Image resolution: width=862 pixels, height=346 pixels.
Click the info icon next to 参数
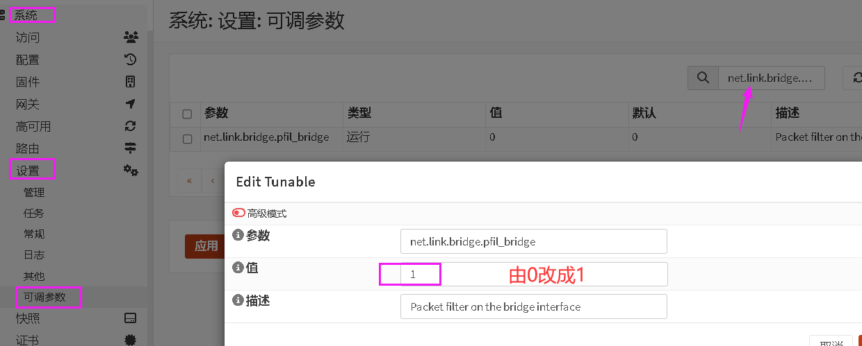[x=238, y=236]
